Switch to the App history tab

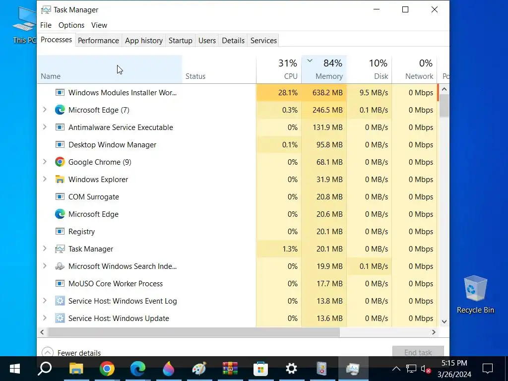pyautogui.click(x=144, y=41)
